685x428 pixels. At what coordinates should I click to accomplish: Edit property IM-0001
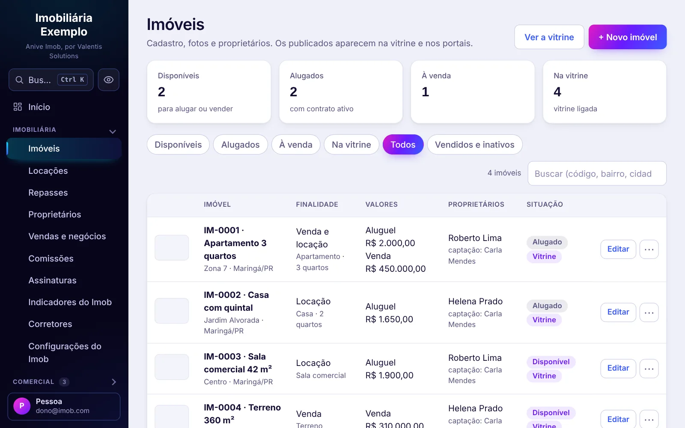tap(618, 249)
